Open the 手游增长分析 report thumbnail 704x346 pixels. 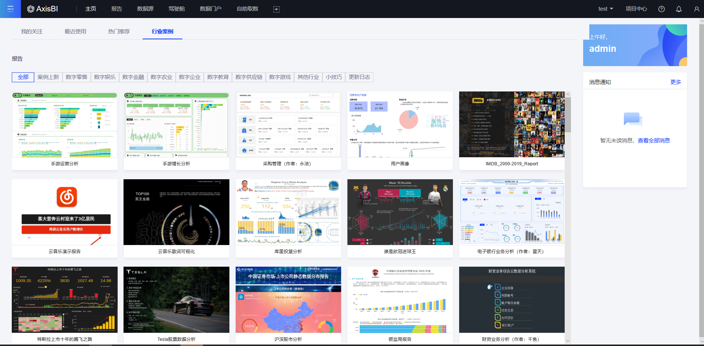tap(176, 125)
